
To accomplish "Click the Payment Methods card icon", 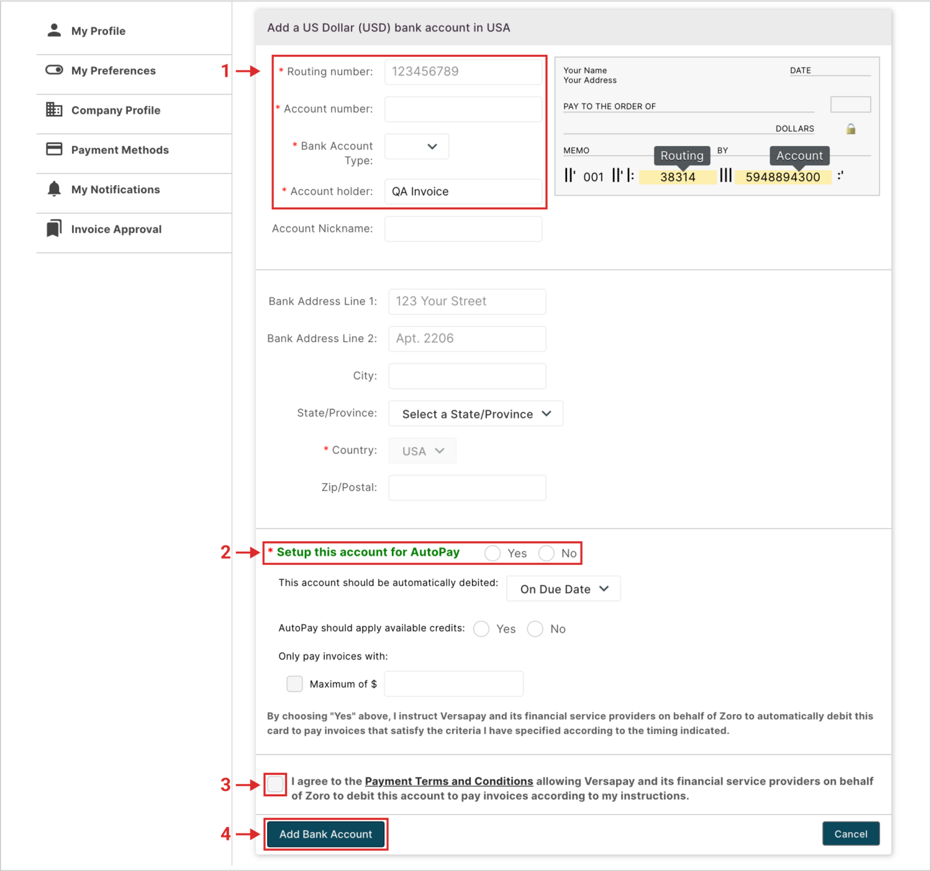I will pos(54,149).
